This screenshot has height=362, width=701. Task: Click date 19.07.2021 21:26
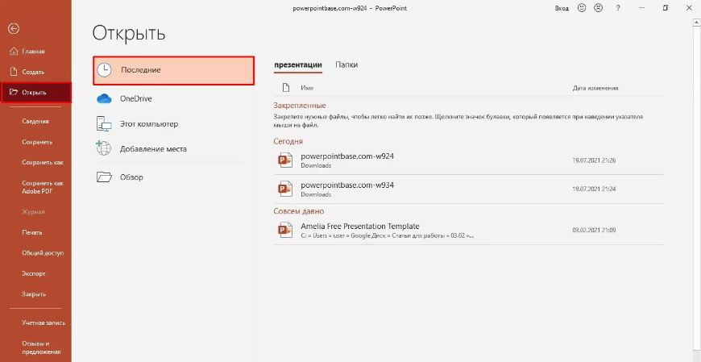coord(594,160)
